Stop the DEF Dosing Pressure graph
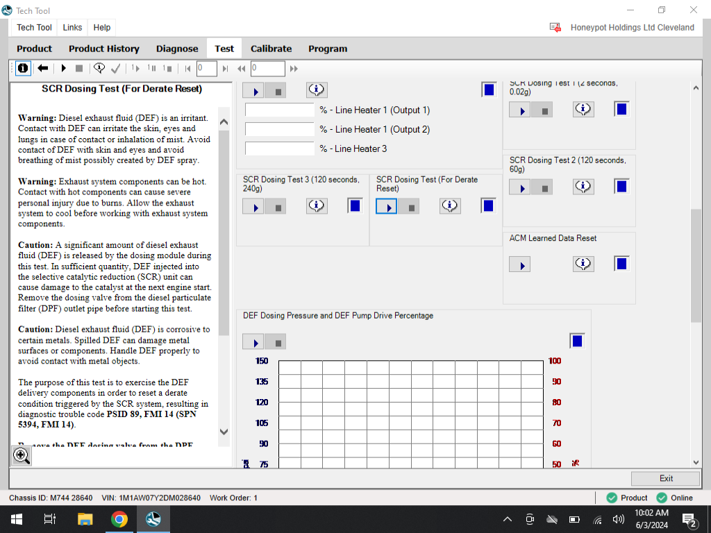 coord(275,343)
